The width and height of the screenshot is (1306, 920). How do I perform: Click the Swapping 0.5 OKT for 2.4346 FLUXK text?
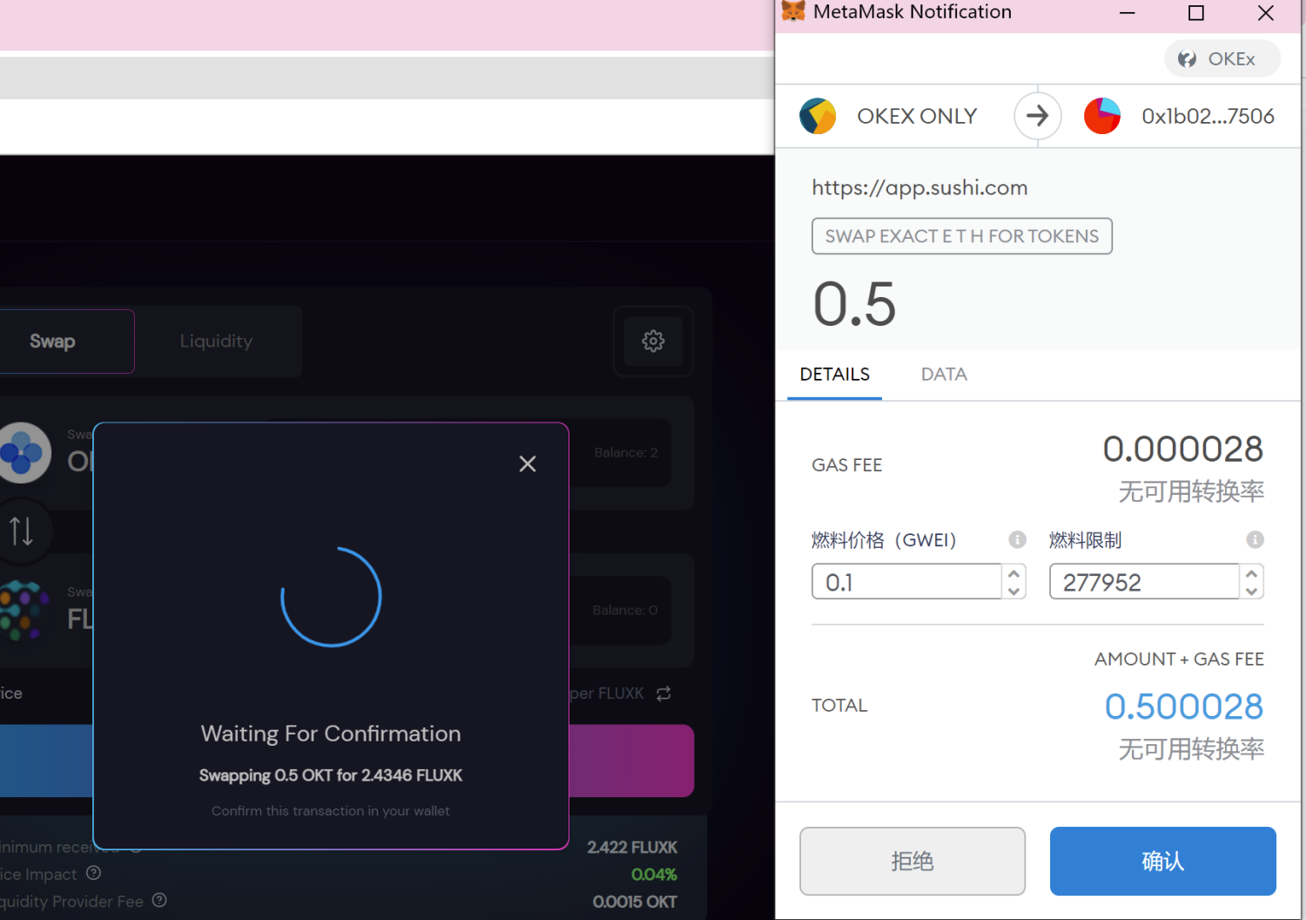click(331, 775)
